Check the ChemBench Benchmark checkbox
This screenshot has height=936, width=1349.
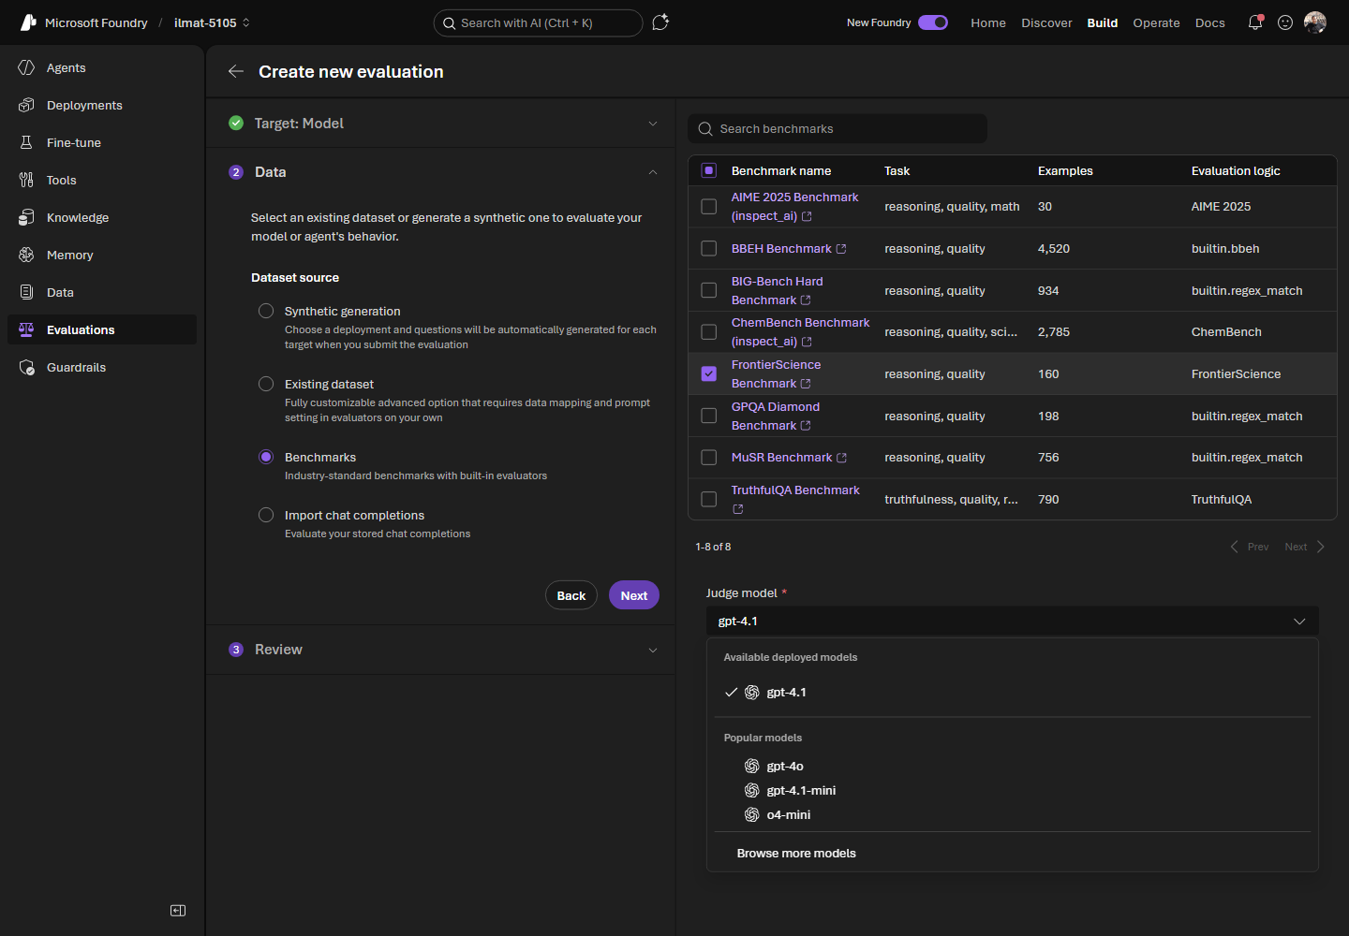tap(709, 332)
